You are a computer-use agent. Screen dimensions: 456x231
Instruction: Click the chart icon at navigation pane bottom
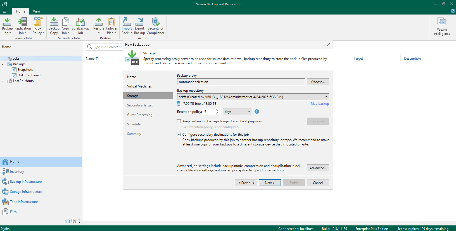(x=68, y=221)
